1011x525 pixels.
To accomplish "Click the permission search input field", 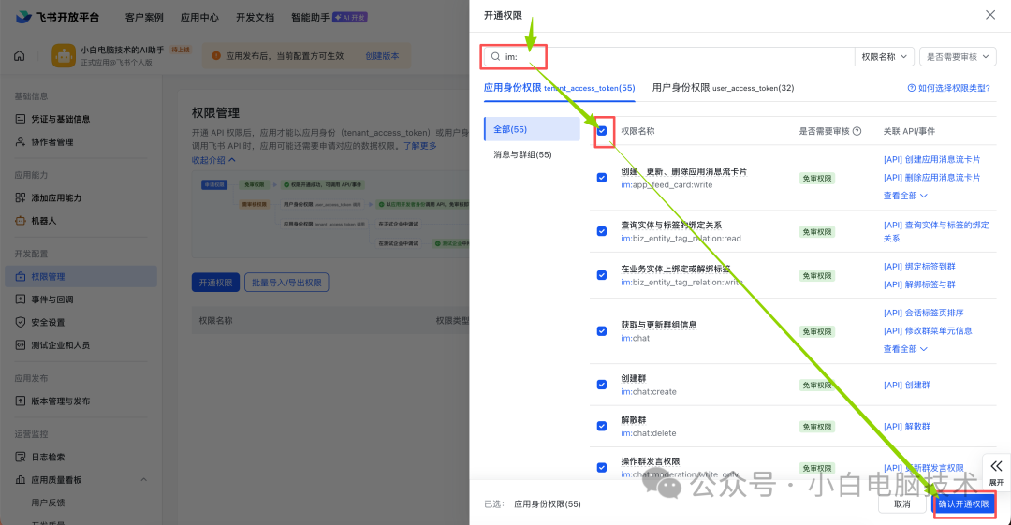I will (669, 57).
